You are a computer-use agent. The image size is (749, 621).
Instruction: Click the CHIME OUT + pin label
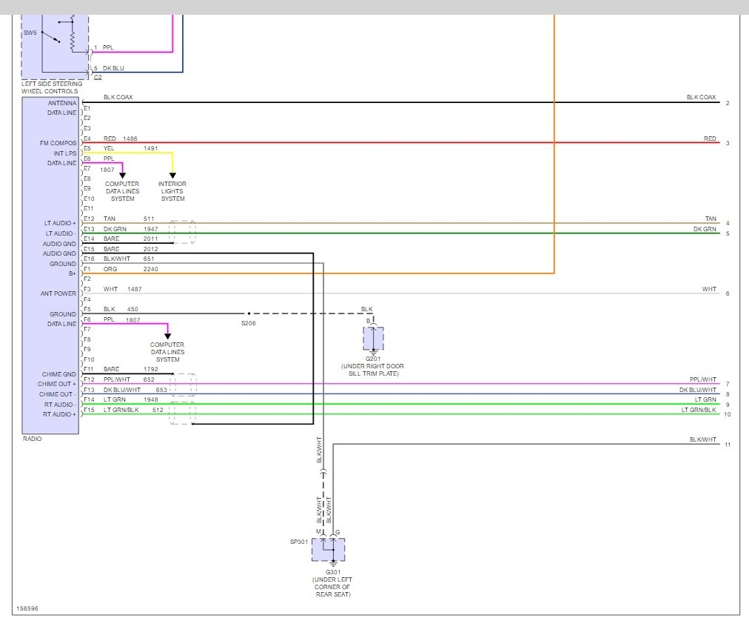click(x=57, y=384)
